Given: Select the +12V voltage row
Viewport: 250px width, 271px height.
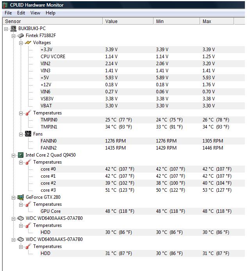Looking at the screenshot, I should [142, 85].
